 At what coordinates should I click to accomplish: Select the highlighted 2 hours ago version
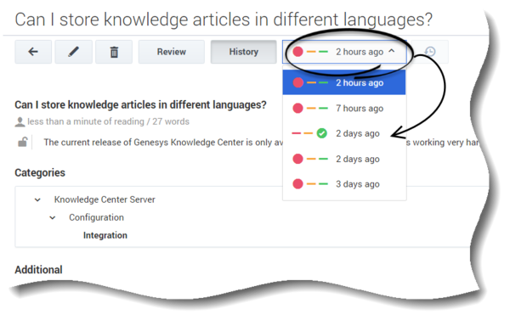point(344,82)
